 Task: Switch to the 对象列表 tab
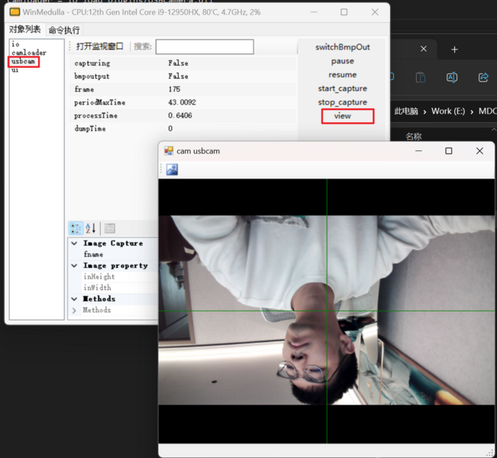[24, 30]
